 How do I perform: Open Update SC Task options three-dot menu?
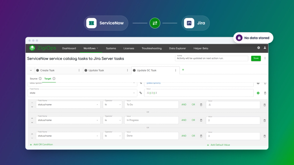pyautogui.click(x=176, y=71)
